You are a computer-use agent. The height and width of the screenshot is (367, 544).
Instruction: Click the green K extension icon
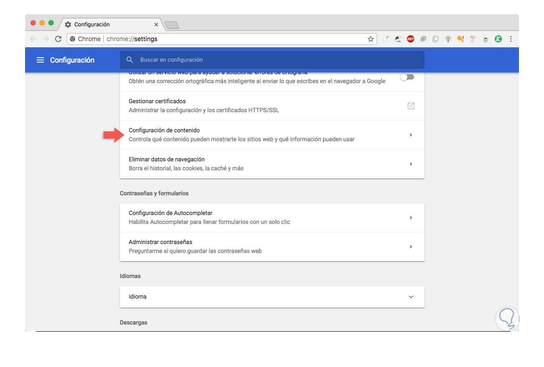(x=498, y=39)
